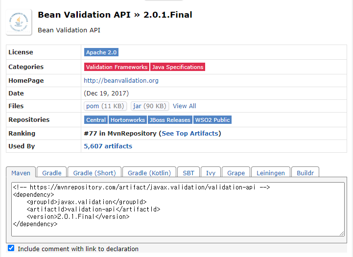Open the Java Specifications category
This screenshot has width=353, height=257.
(x=178, y=67)
